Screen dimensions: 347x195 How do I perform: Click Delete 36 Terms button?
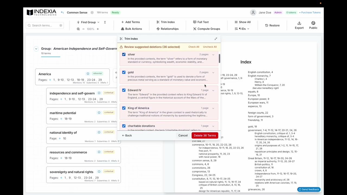point(205,135)
